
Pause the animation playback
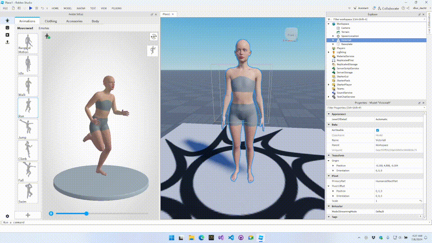tap(51, 213)
